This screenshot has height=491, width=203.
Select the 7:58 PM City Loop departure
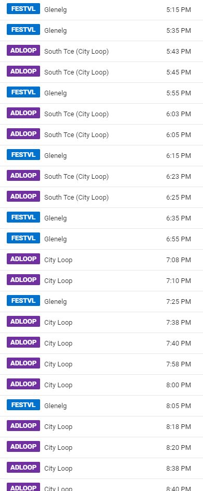pyautogui.click(x=102, y=364)
